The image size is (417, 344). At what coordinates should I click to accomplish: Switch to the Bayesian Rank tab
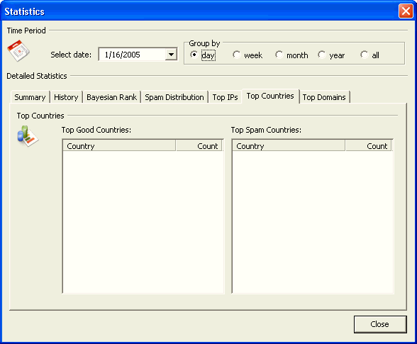112,97
